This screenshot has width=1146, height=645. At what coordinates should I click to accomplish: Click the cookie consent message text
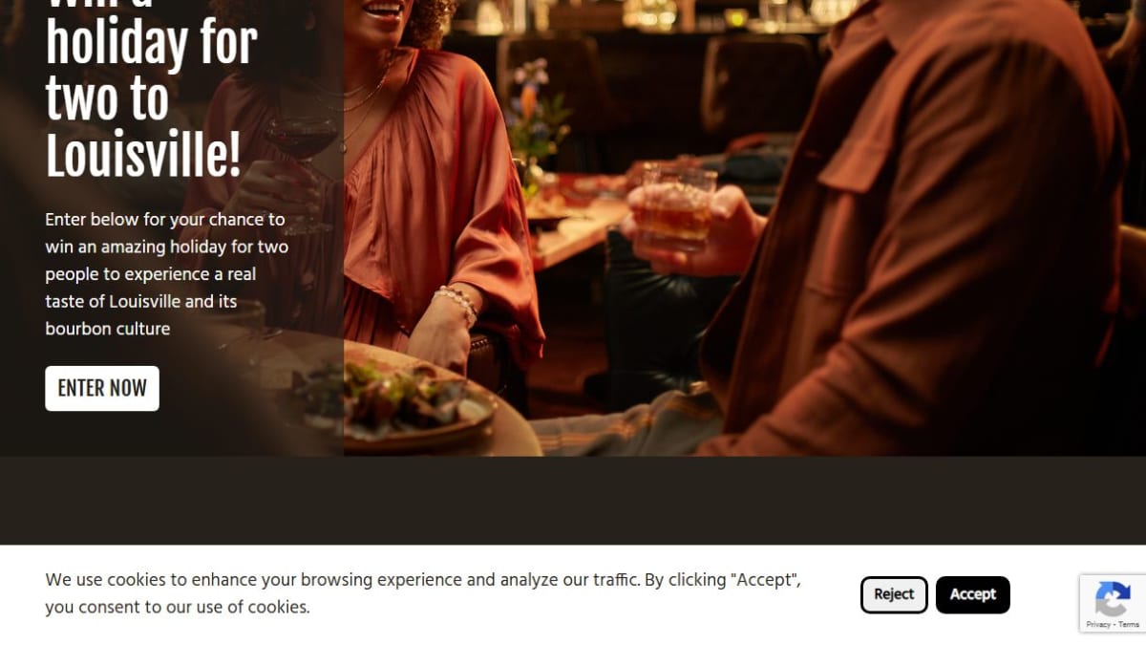[x=423, y=593]
